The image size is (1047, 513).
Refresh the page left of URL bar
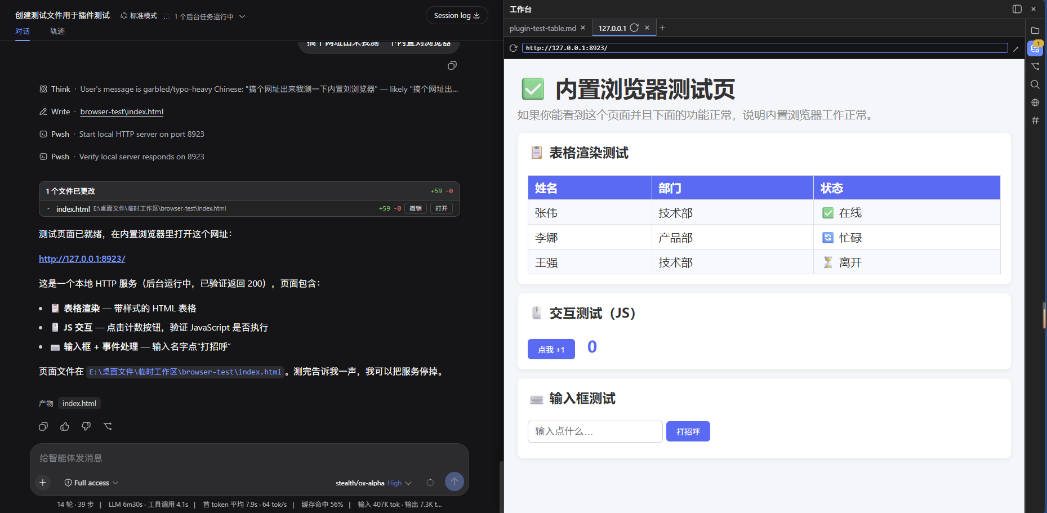514,48
